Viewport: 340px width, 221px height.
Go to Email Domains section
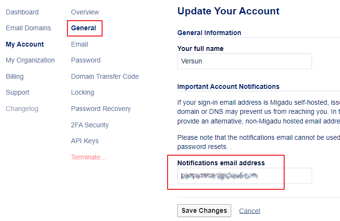click(28, 28)
